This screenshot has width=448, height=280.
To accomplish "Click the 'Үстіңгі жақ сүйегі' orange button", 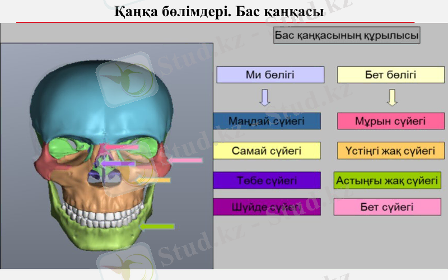I will point(391,151).
